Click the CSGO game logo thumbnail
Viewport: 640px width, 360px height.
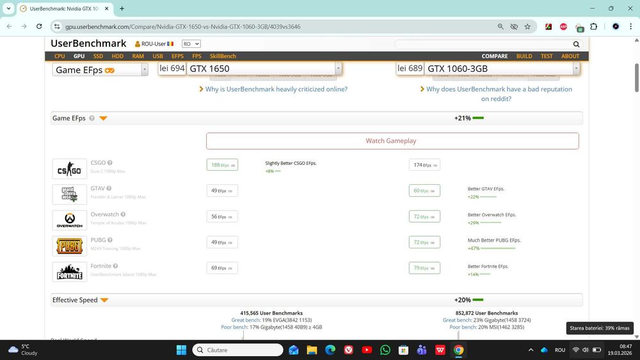tap(69, 169)
